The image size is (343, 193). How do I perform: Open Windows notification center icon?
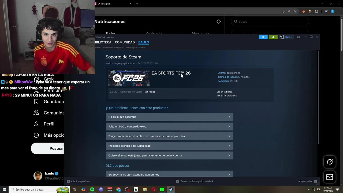[x=337, y=190]
